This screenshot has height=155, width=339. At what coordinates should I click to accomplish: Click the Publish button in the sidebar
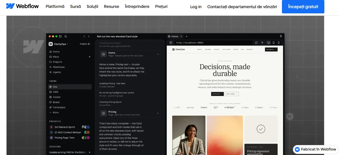[x=85, y=44]
